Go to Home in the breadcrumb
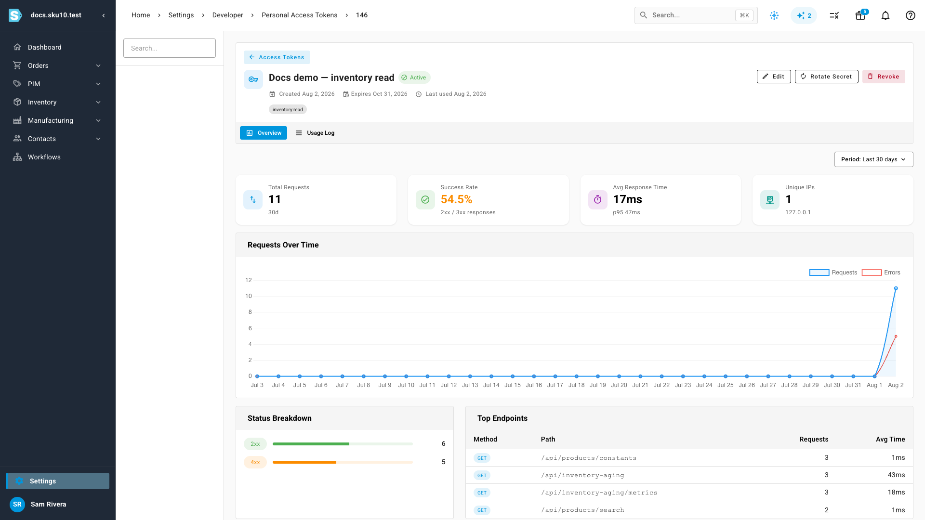The height and width of the screenshot is (520, 925). pos(141,15)
